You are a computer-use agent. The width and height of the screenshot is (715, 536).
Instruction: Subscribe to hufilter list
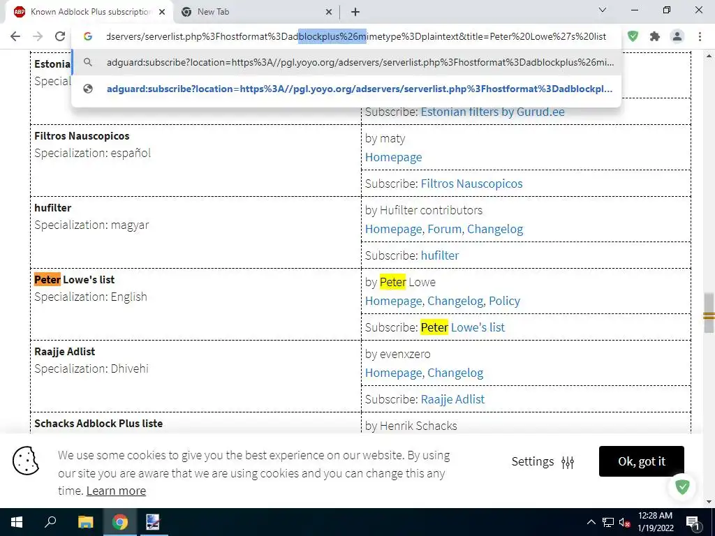[x=440, y=255]
